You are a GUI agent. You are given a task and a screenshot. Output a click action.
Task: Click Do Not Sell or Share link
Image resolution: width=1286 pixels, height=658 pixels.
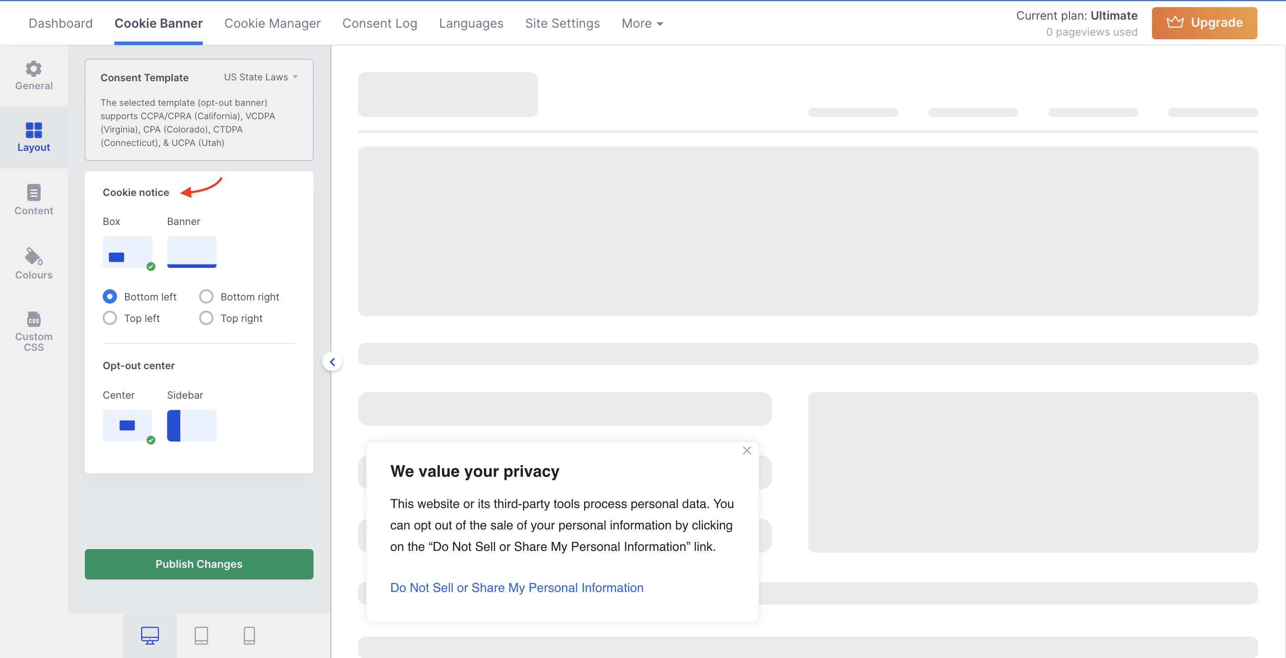click(517, 587)
